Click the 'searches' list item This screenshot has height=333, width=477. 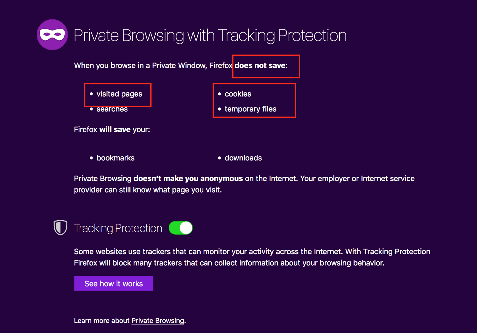click(112, 109)
